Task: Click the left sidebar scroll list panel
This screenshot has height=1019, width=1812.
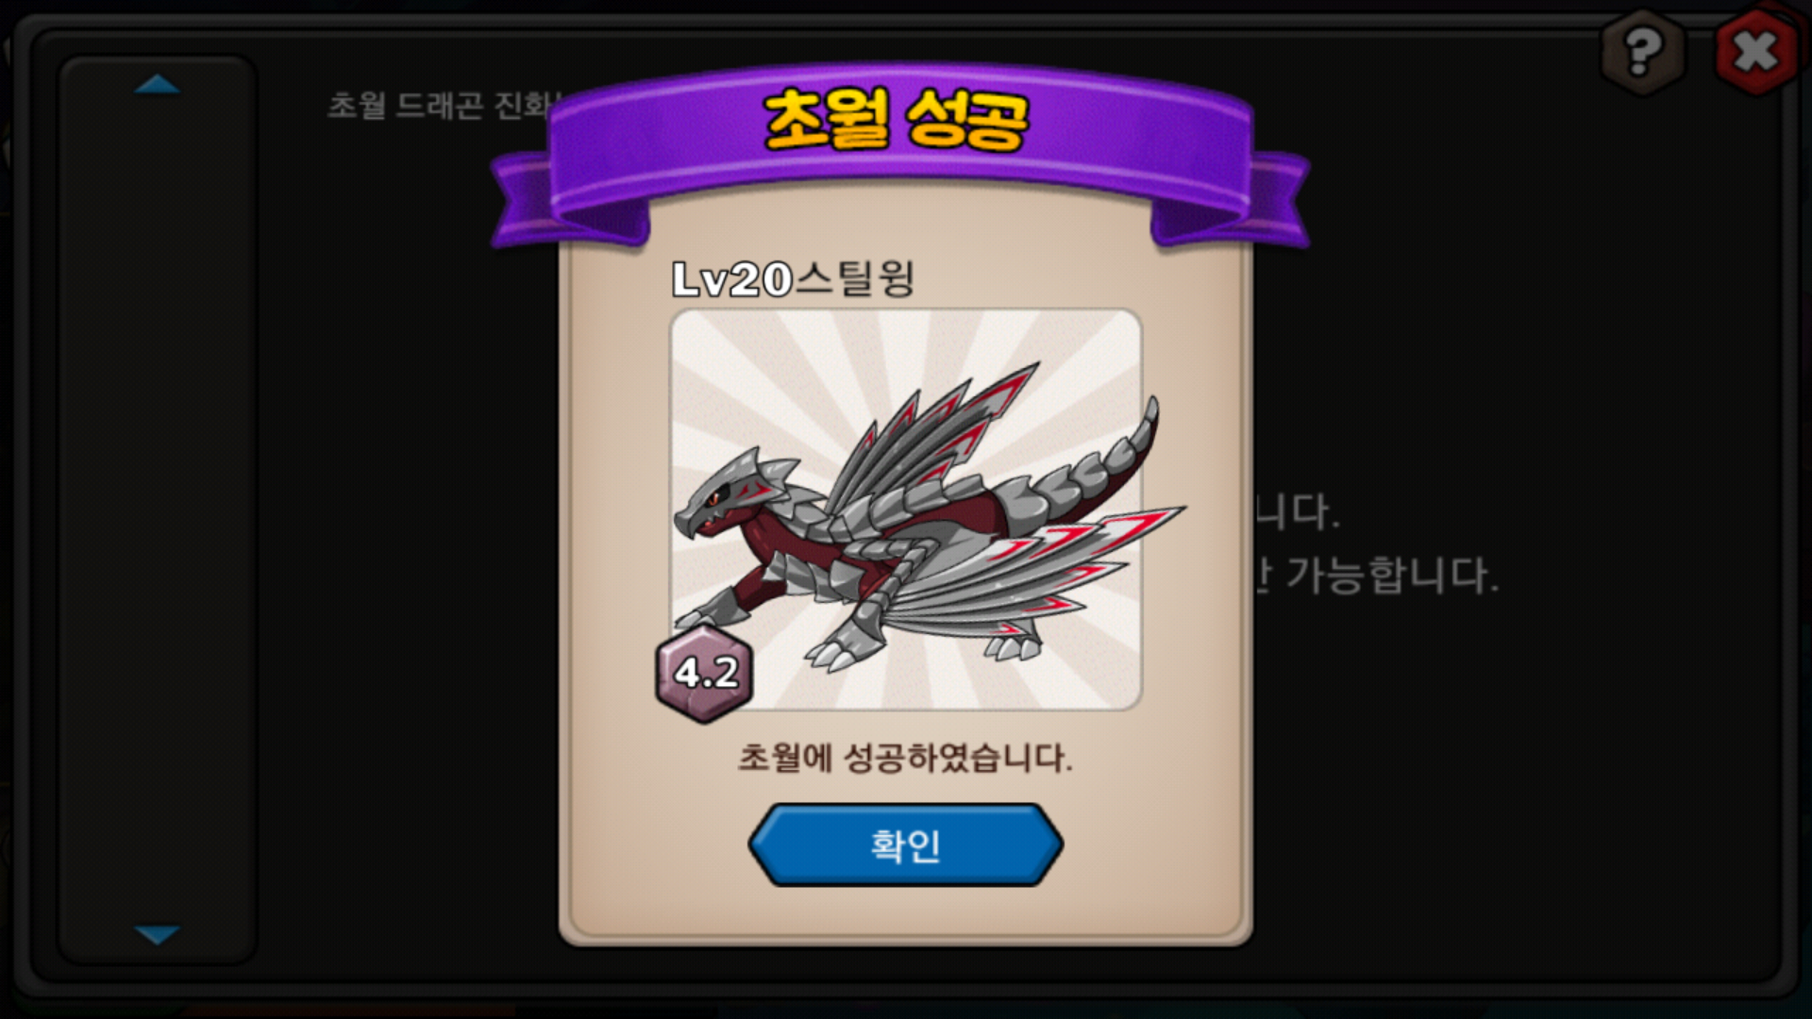Action: click(x=157, y=509)
